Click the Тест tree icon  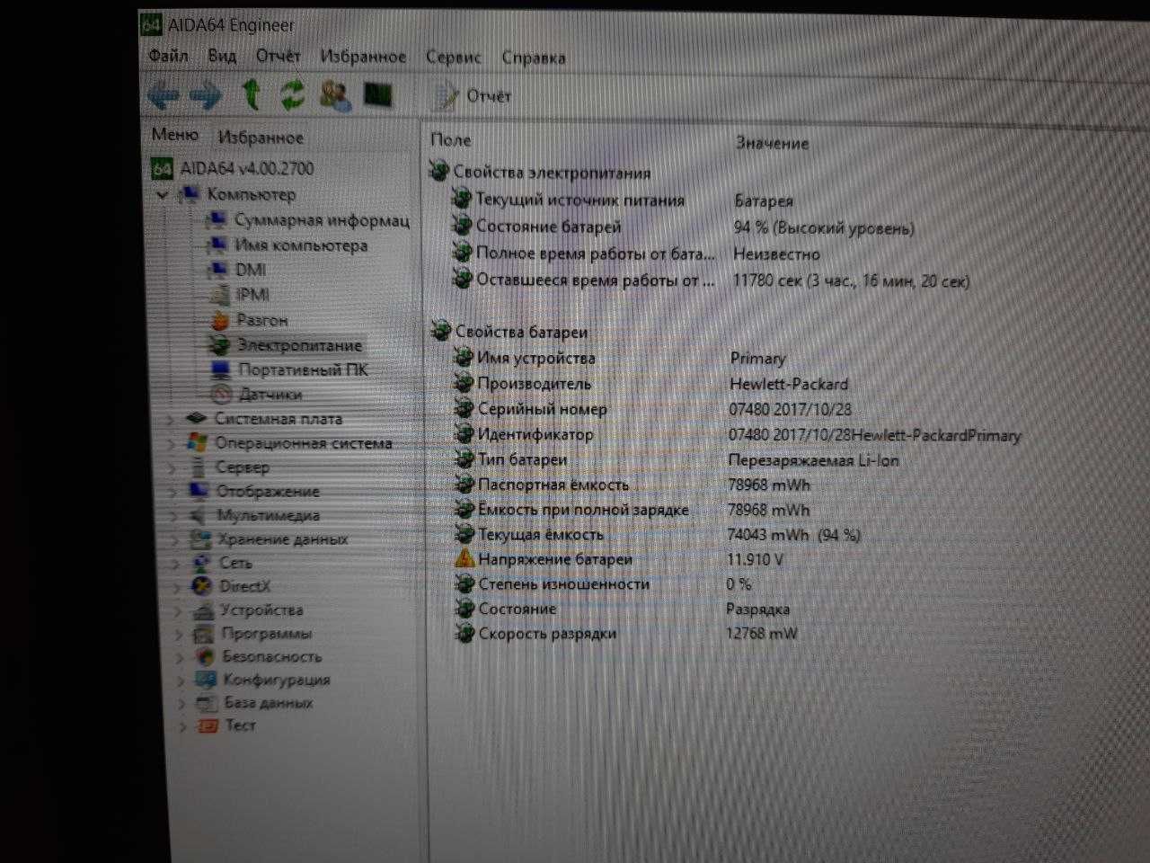tap(208, 725)
